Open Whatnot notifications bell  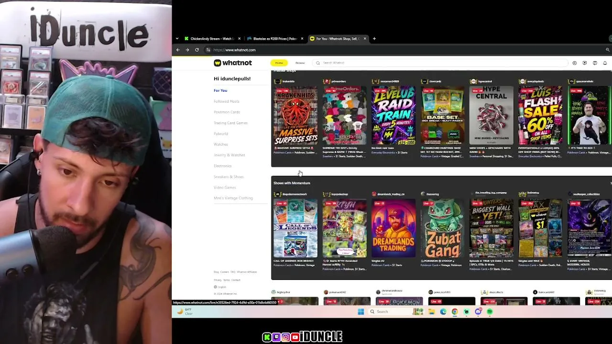[x=605, y=63]
